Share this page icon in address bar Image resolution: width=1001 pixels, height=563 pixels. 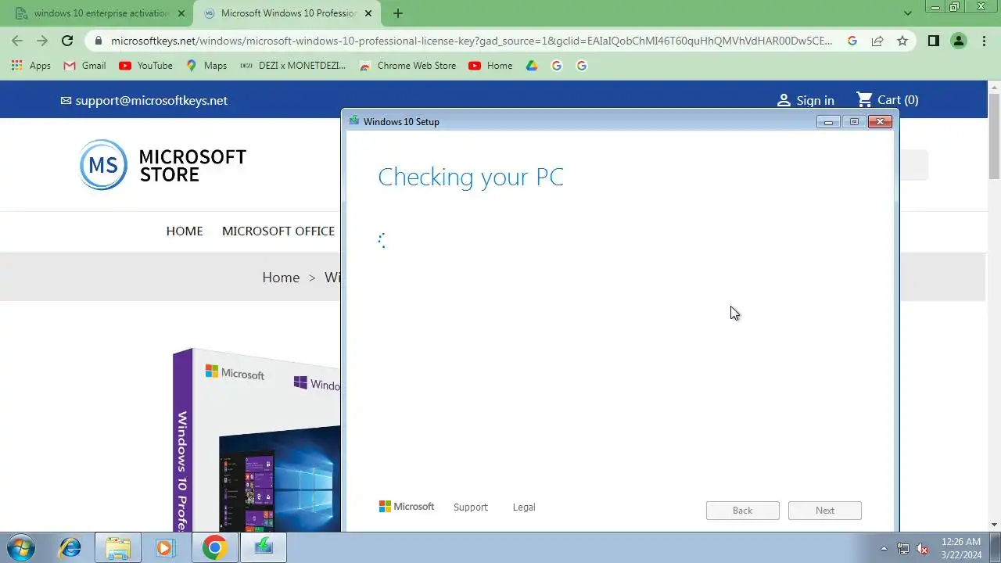(877, 41)
